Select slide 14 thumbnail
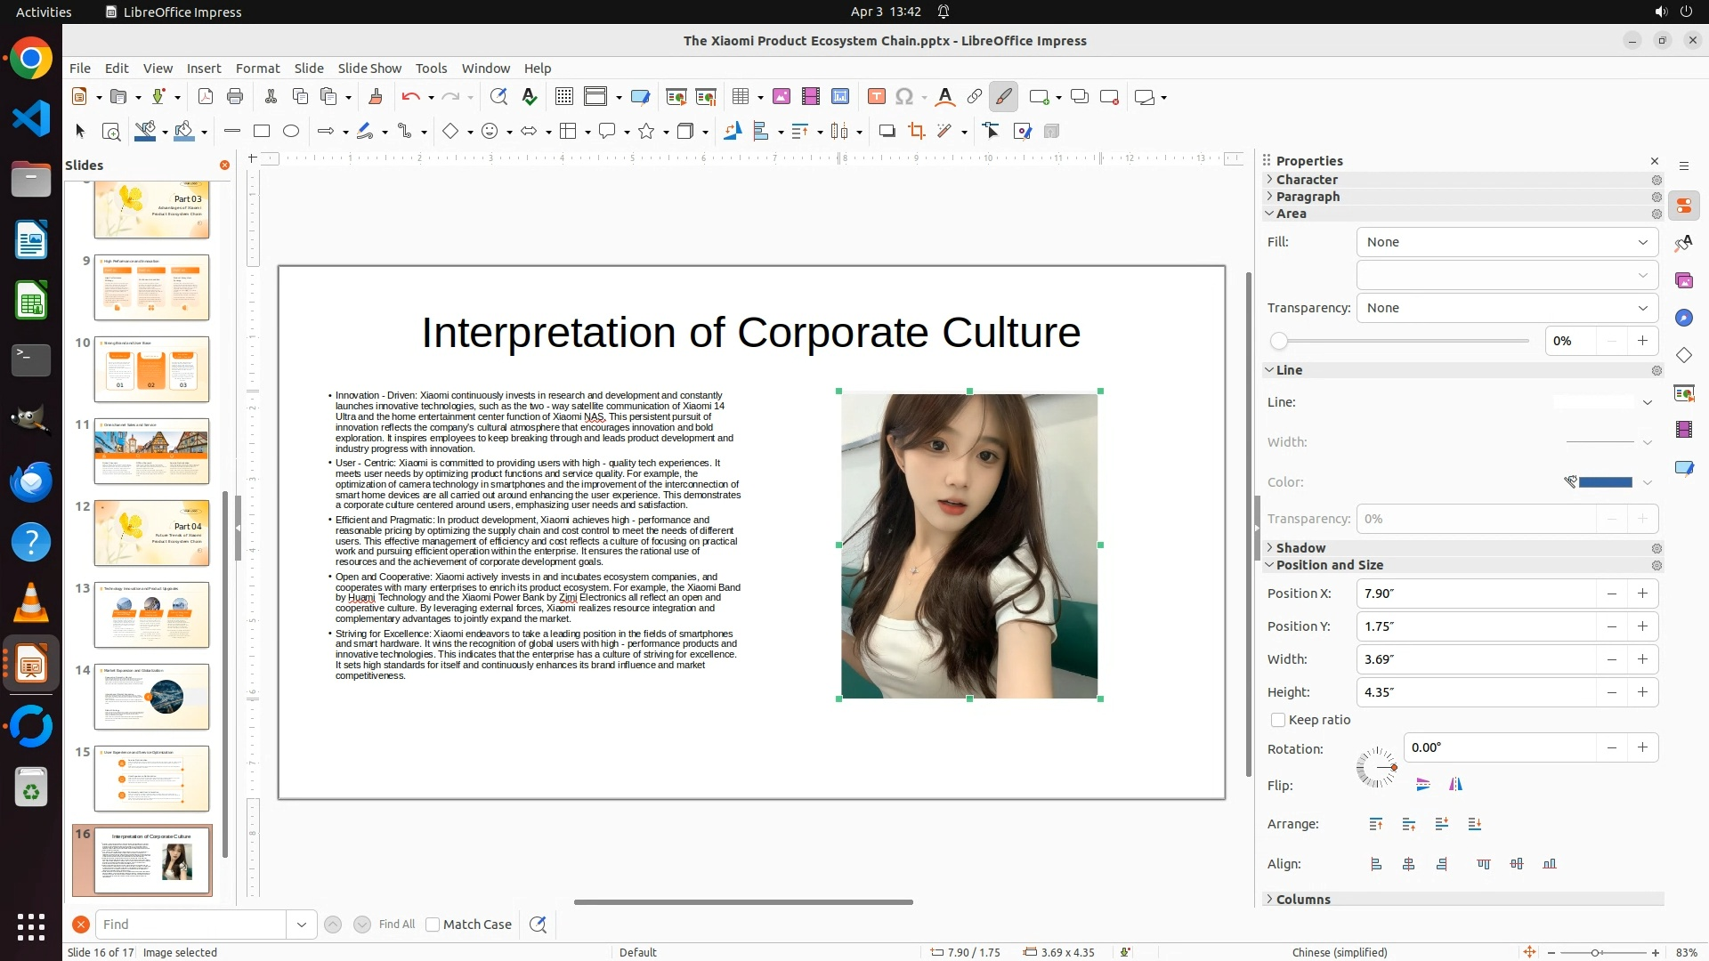1709x961 pixels. point(151,697)
